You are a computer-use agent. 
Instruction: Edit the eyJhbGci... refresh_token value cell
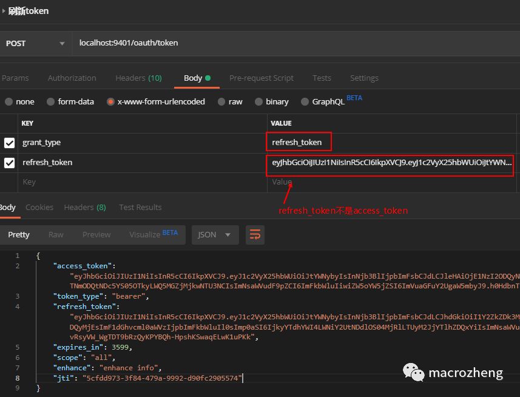tap(391, 163)
